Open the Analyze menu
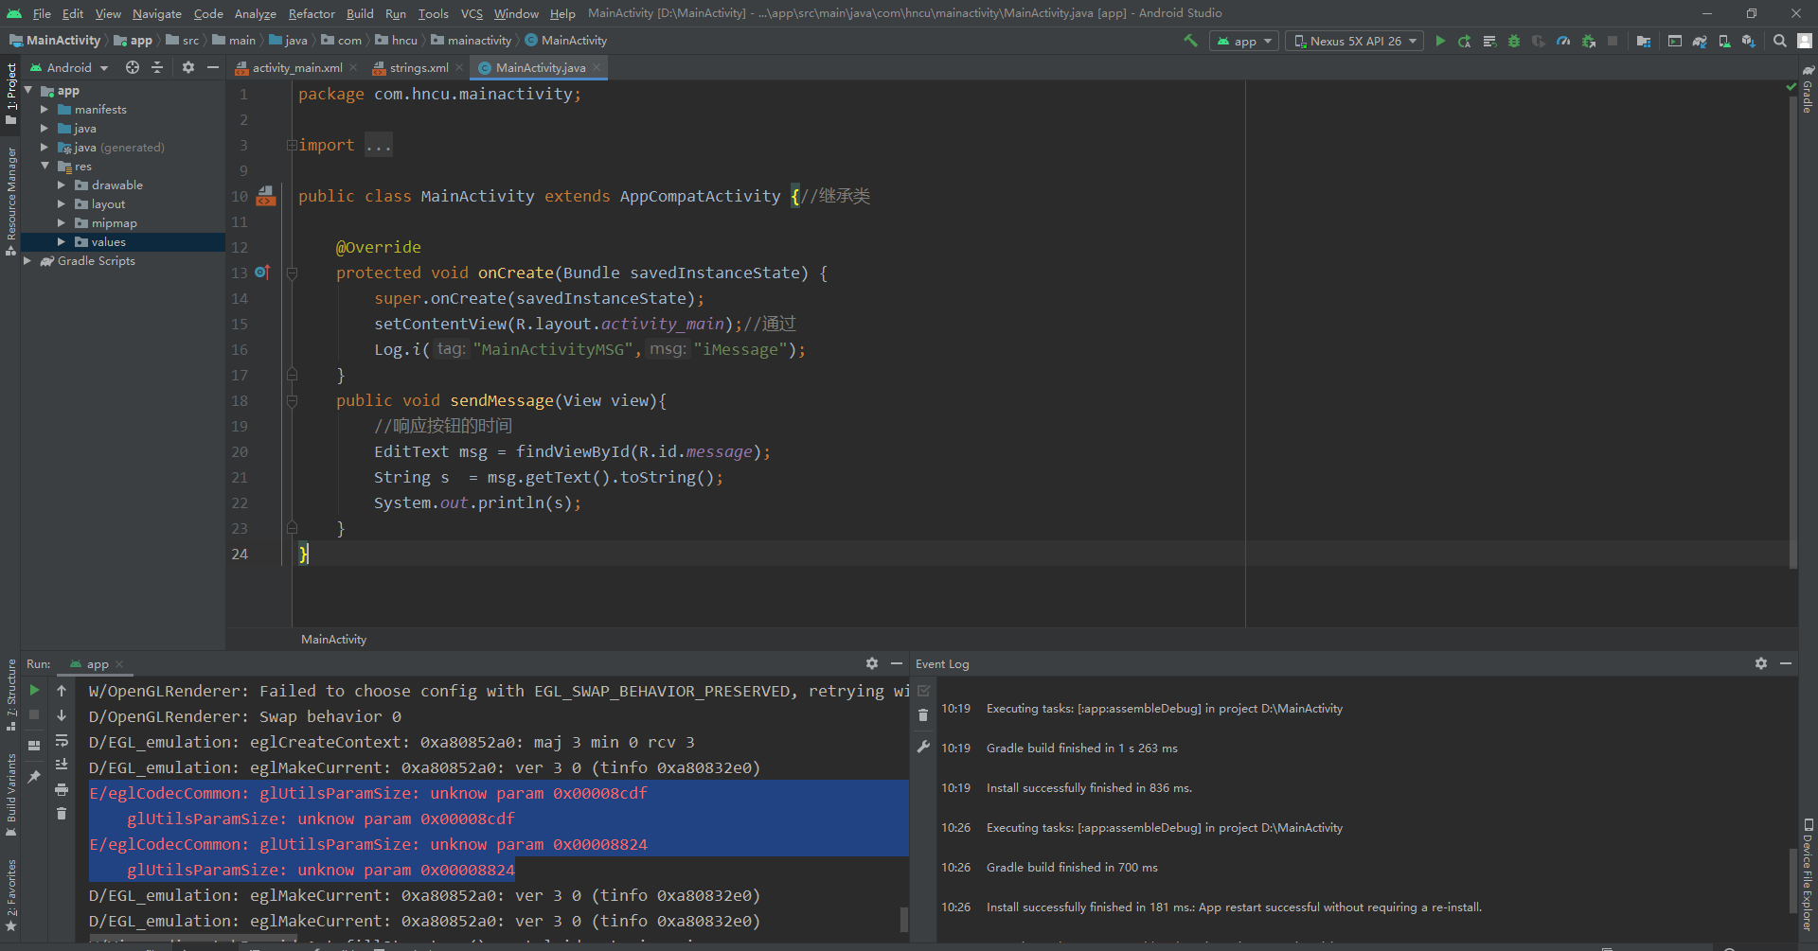Image resolution: width=1818 pixels, height=951 pixels. 255,13
